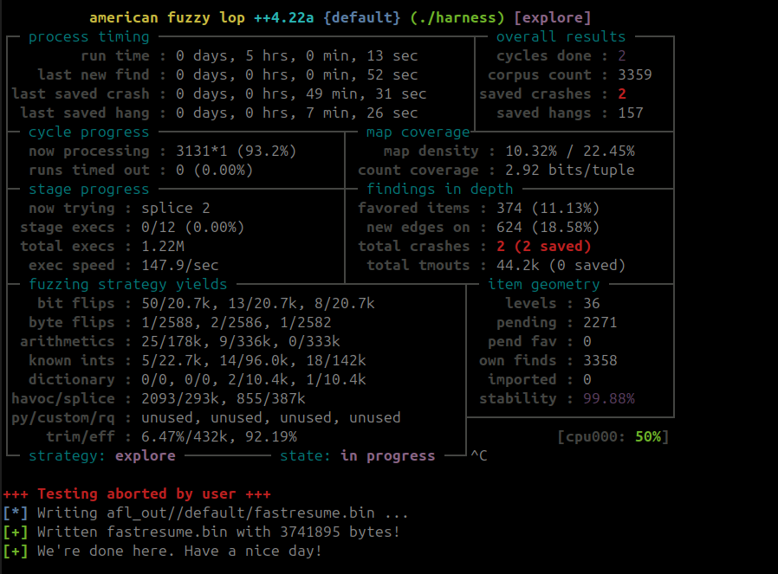Click the 'We're done here. Have a nice day!' line
778x574 pixels.
(162, 551)
